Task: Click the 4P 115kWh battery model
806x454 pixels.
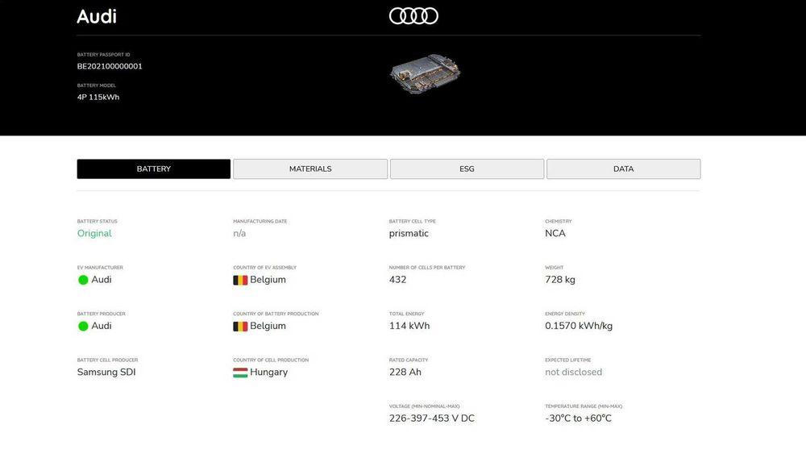Action: (x=98, y=98)
